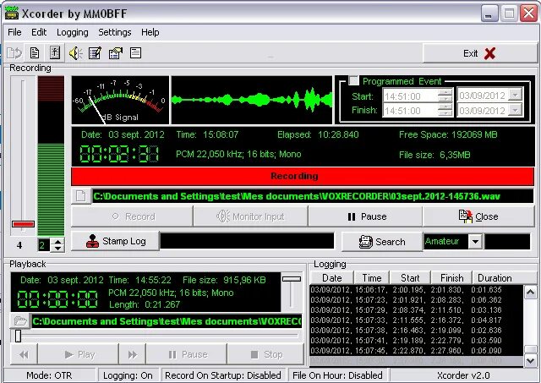Image resolution: width=541 pixels, height=383 pixels.
Task: Click the red recording level slider handle
Action: pos(23,224)
